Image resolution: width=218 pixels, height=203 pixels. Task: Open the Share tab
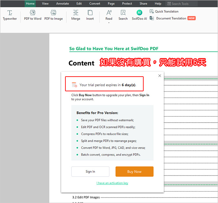[143, 4]
